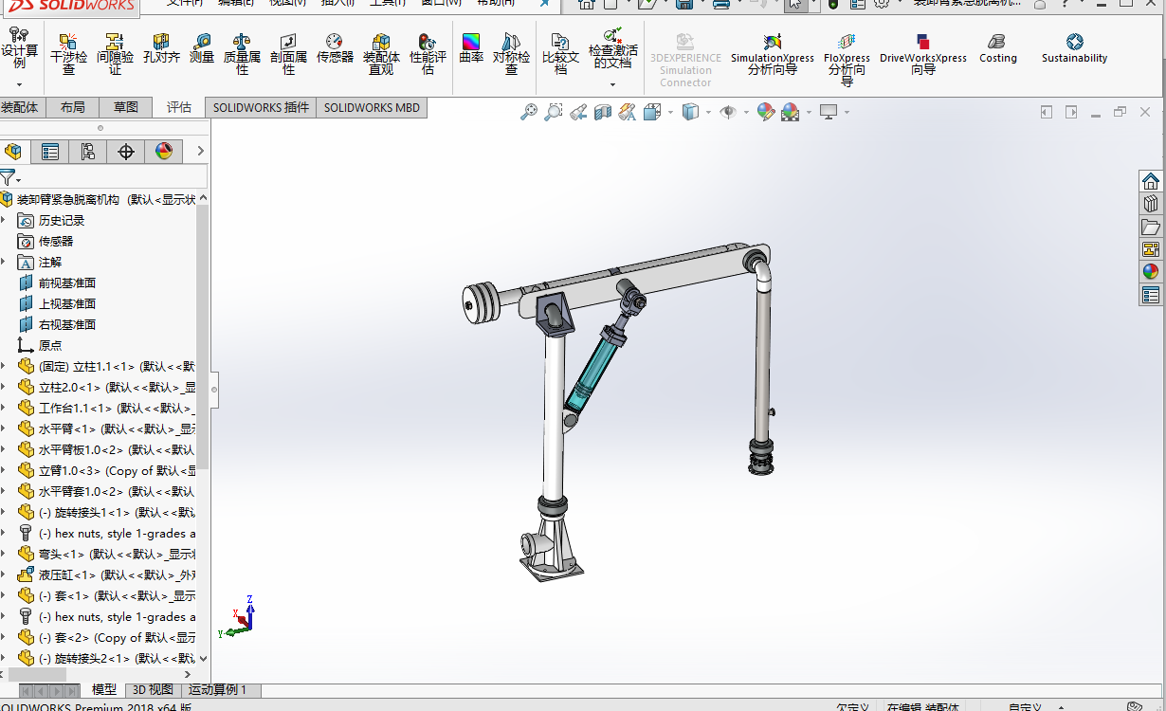Open the 比较文档 compare documents tool
1166x711 pixels.
click(x=560, y=55)
